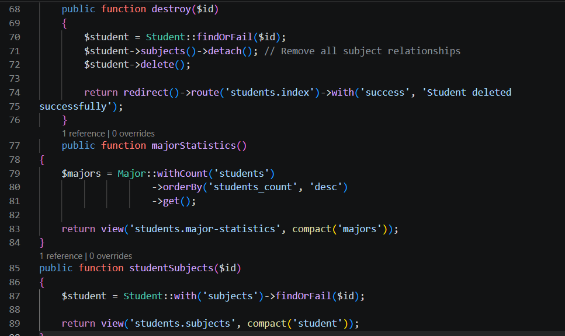Click 'Student' class name on line 87

point(143,296)
